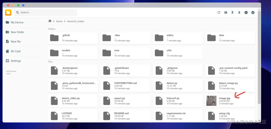Open the models folder
The height and width of the screenshot is (129, 271).
[73, 53]
